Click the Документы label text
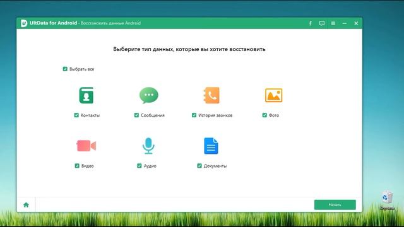Screen dimensions: 404x227 point(215,166)
